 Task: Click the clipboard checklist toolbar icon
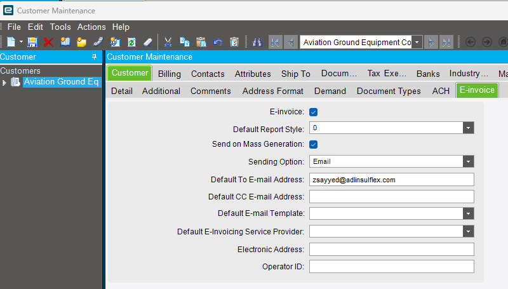coord(234,42)
